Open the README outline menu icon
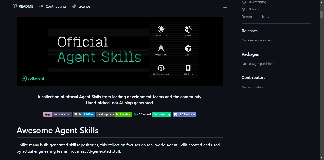The height and width of the screenshot is (160, 324). (x=225, y=6)
